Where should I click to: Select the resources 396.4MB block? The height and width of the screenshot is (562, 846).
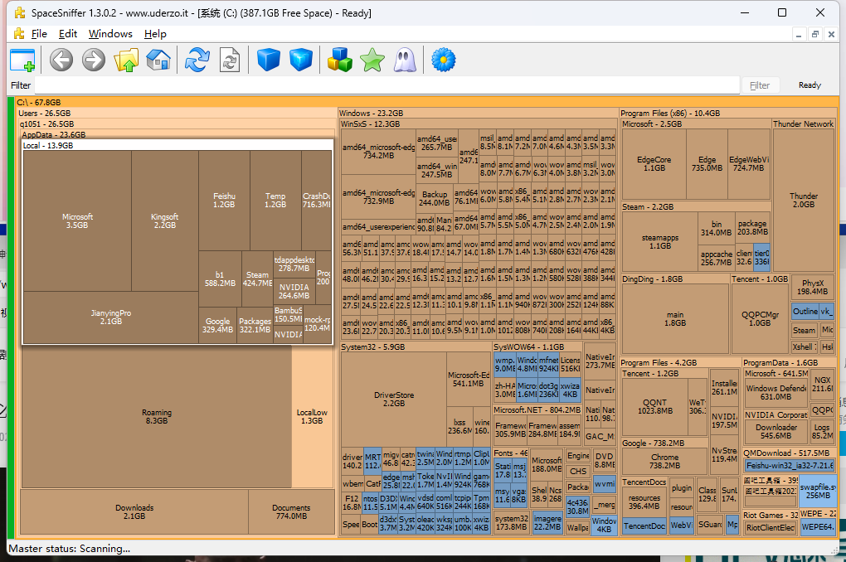(644, 502)
